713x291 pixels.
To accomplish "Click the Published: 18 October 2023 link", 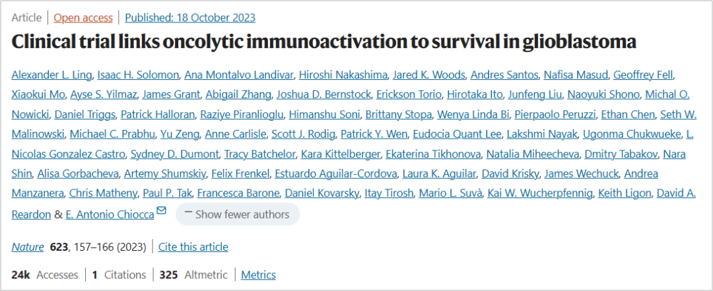I will 190,18.
